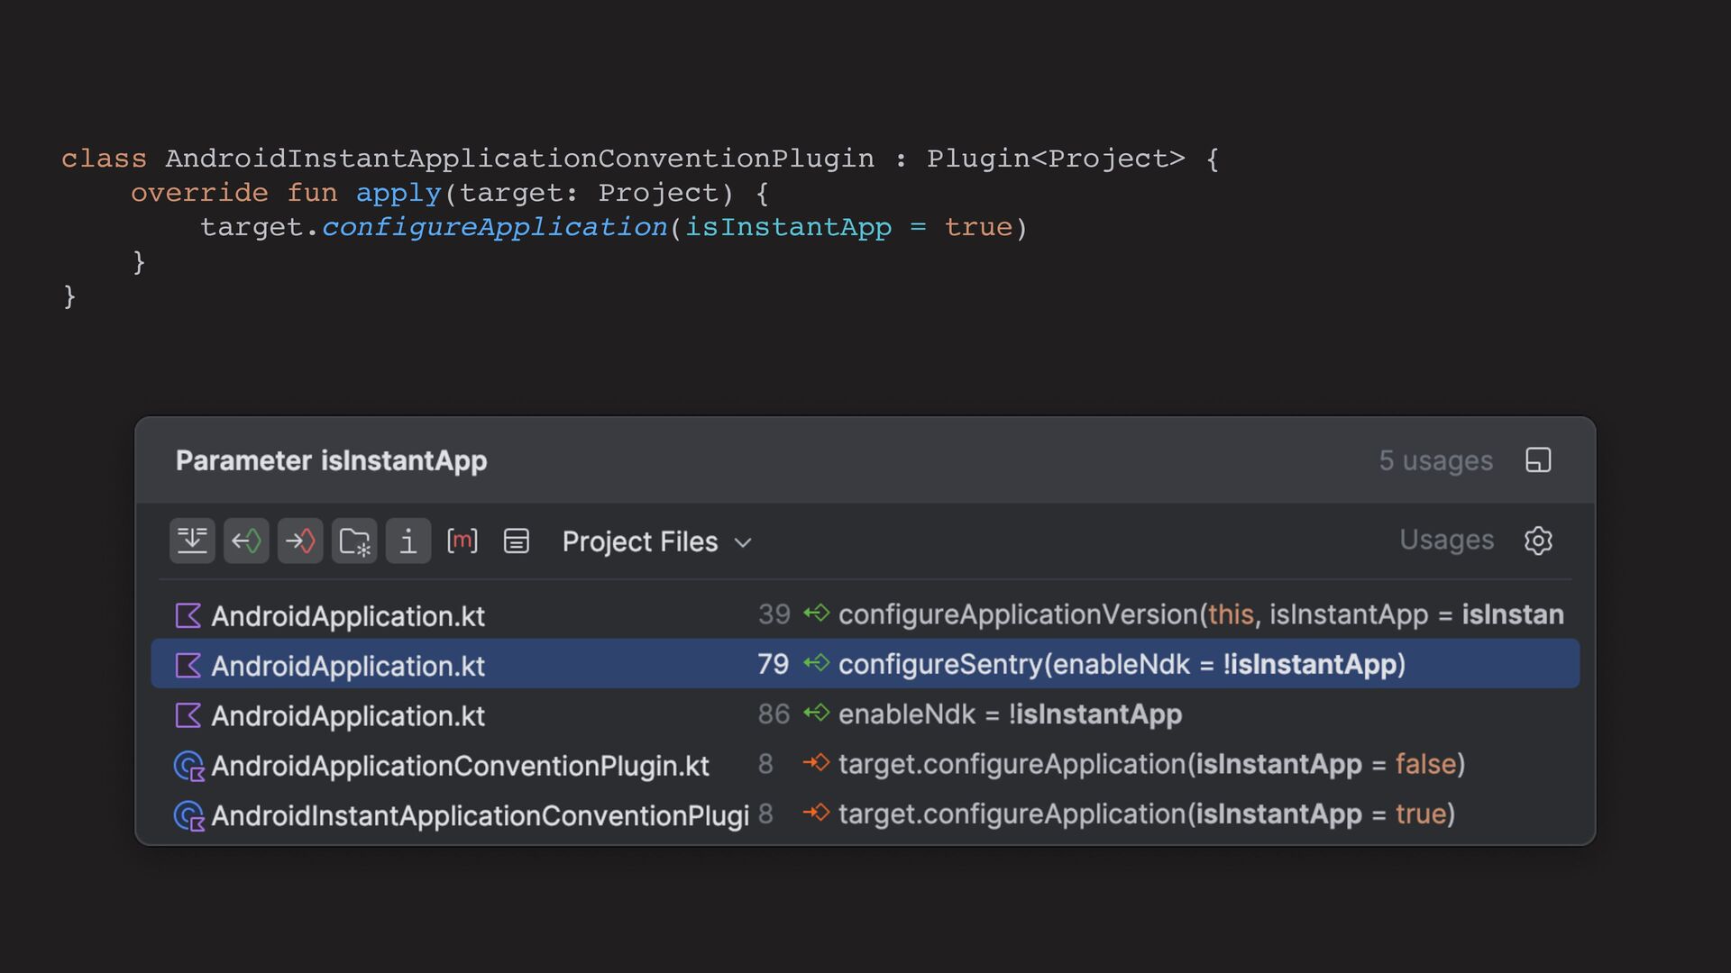The image size is (1731, 973).
Task: Click the Kotlin file icon of first AndroidApplication.kt
Action: click(x=188, y=615)
